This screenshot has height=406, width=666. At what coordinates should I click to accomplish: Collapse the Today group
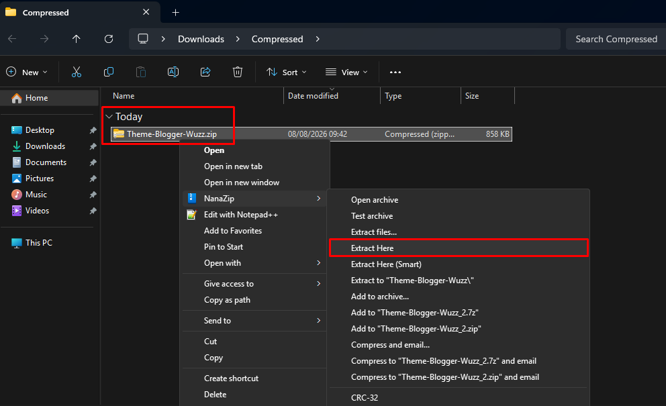[x=109, y=116]
